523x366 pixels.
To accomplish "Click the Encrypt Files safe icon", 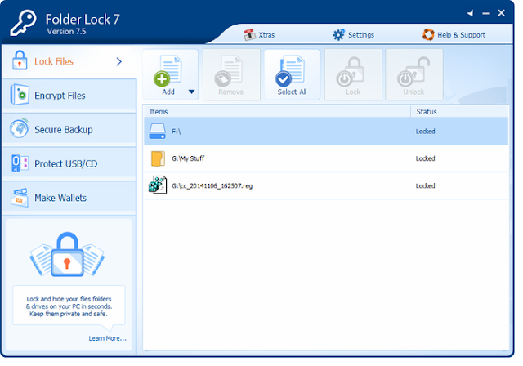I will (x=20, y=95).
